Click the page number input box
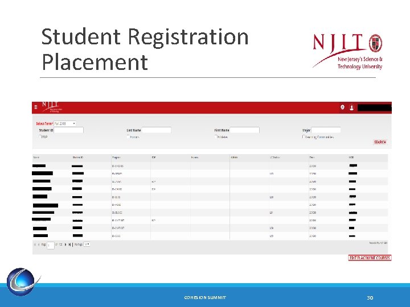The height and width of the screenshot is (307, 410). tap(51, 245)
